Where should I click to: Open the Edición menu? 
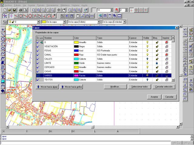17,5
